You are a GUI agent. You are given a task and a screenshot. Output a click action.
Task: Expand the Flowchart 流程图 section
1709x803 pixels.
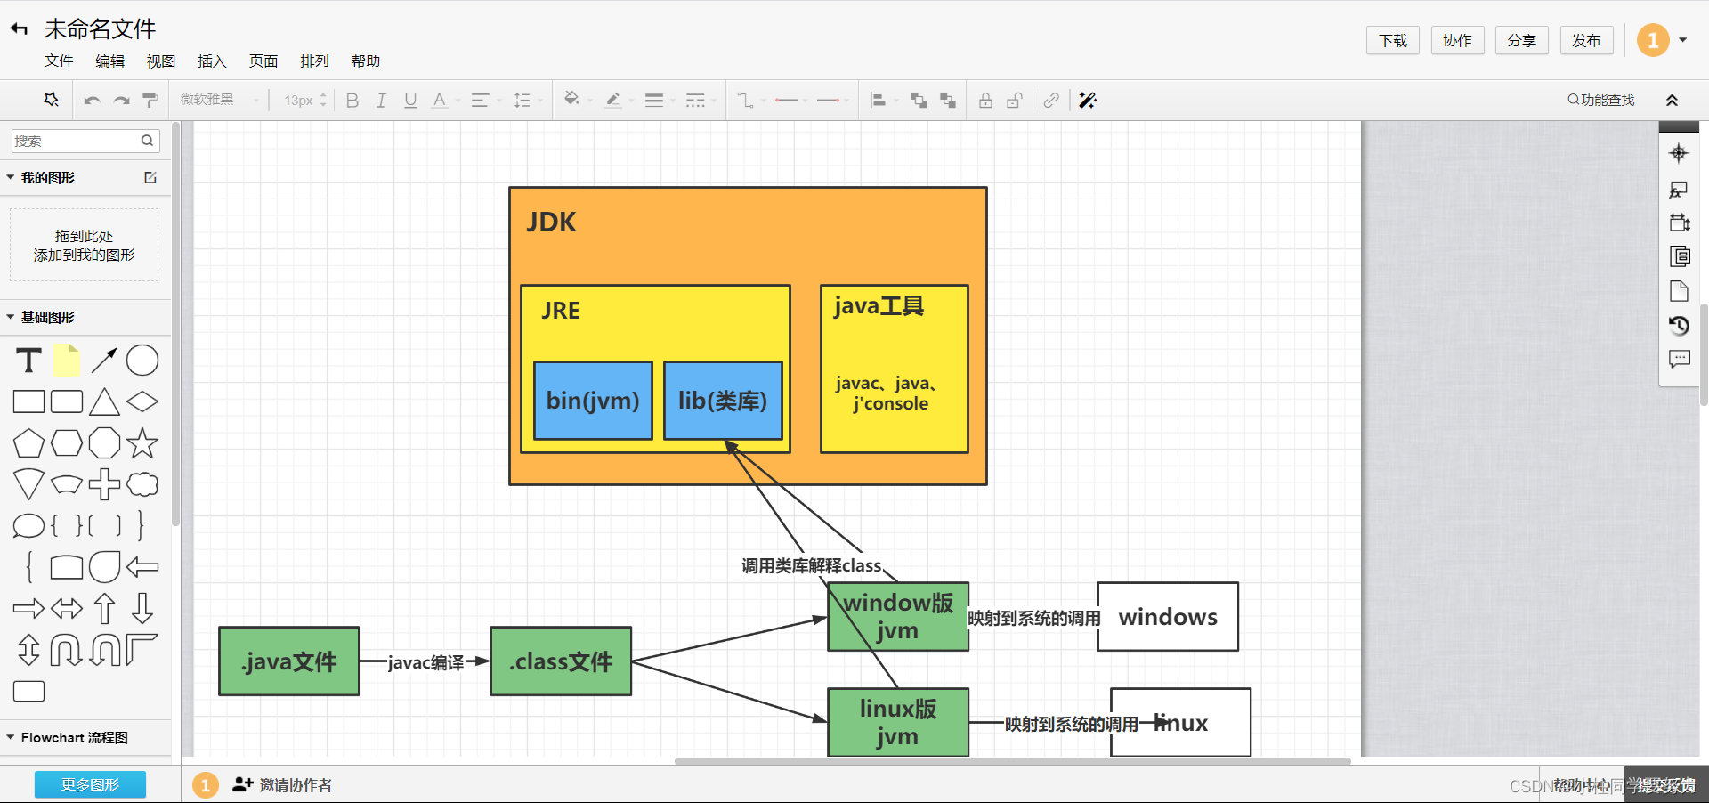(x=11, y=737)
